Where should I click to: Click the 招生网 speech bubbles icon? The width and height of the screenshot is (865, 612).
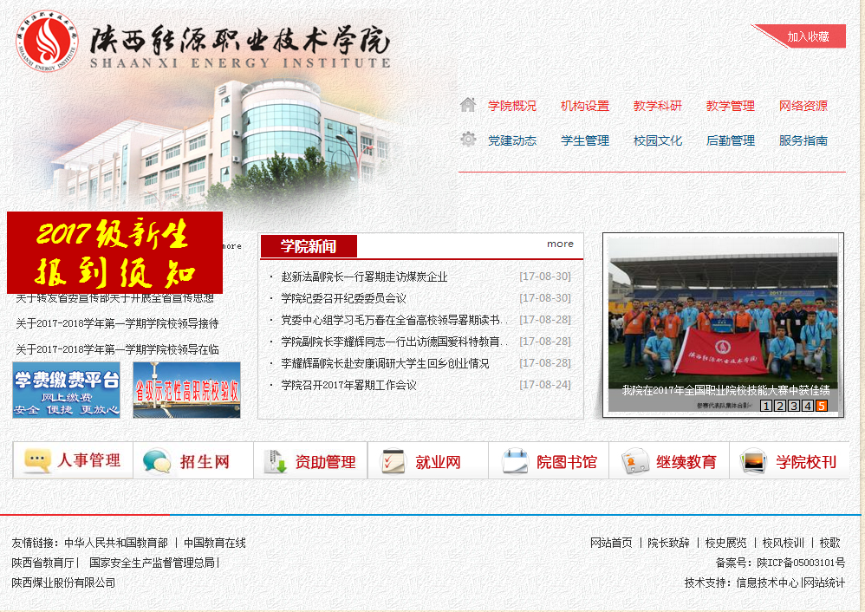pyautogui.click(x=157, y=461)
